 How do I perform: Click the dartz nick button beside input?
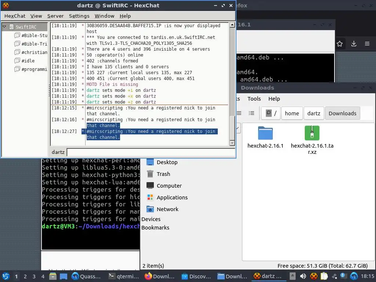pos(58,152)
